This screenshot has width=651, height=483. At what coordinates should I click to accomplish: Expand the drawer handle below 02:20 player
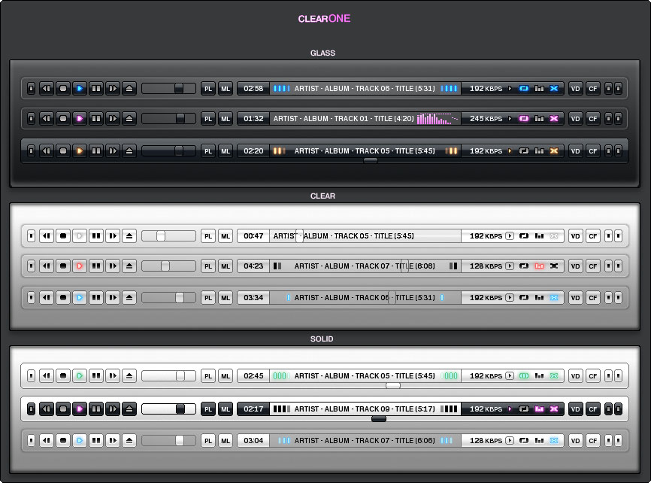pos(370,160)
